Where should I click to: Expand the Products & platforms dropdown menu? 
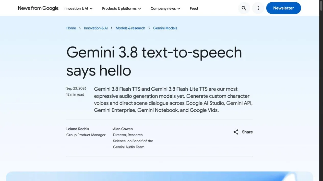coord(122,8)
